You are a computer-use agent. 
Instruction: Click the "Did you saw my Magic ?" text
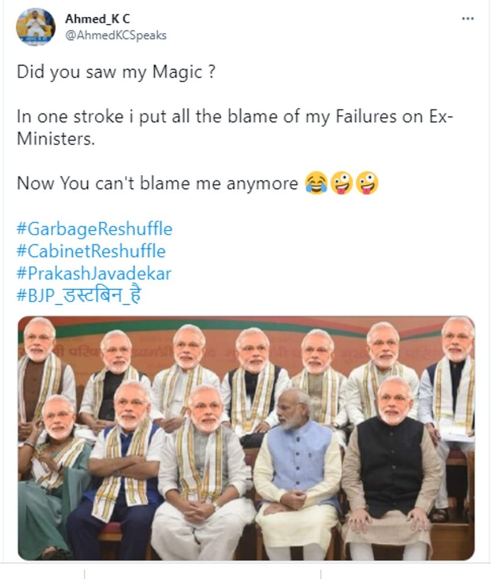point(116,72)
